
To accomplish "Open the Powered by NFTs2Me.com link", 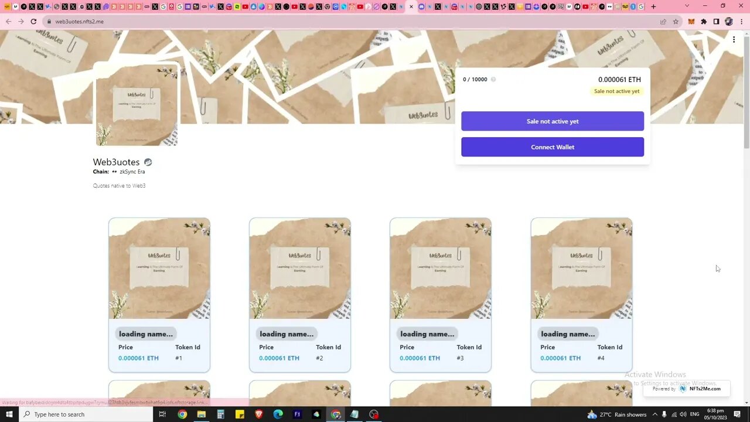I will (x=686, y=389).
